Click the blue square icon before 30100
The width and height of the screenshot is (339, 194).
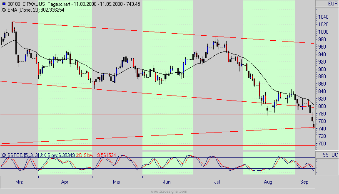[x=4, y=4]
